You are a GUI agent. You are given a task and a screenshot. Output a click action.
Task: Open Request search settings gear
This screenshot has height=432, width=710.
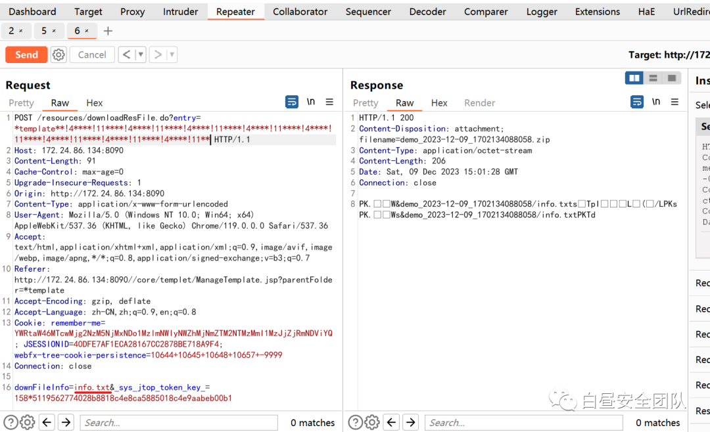tap(27, 423)
